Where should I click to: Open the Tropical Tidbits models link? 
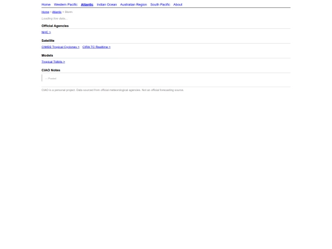click(x=53, y=61)
